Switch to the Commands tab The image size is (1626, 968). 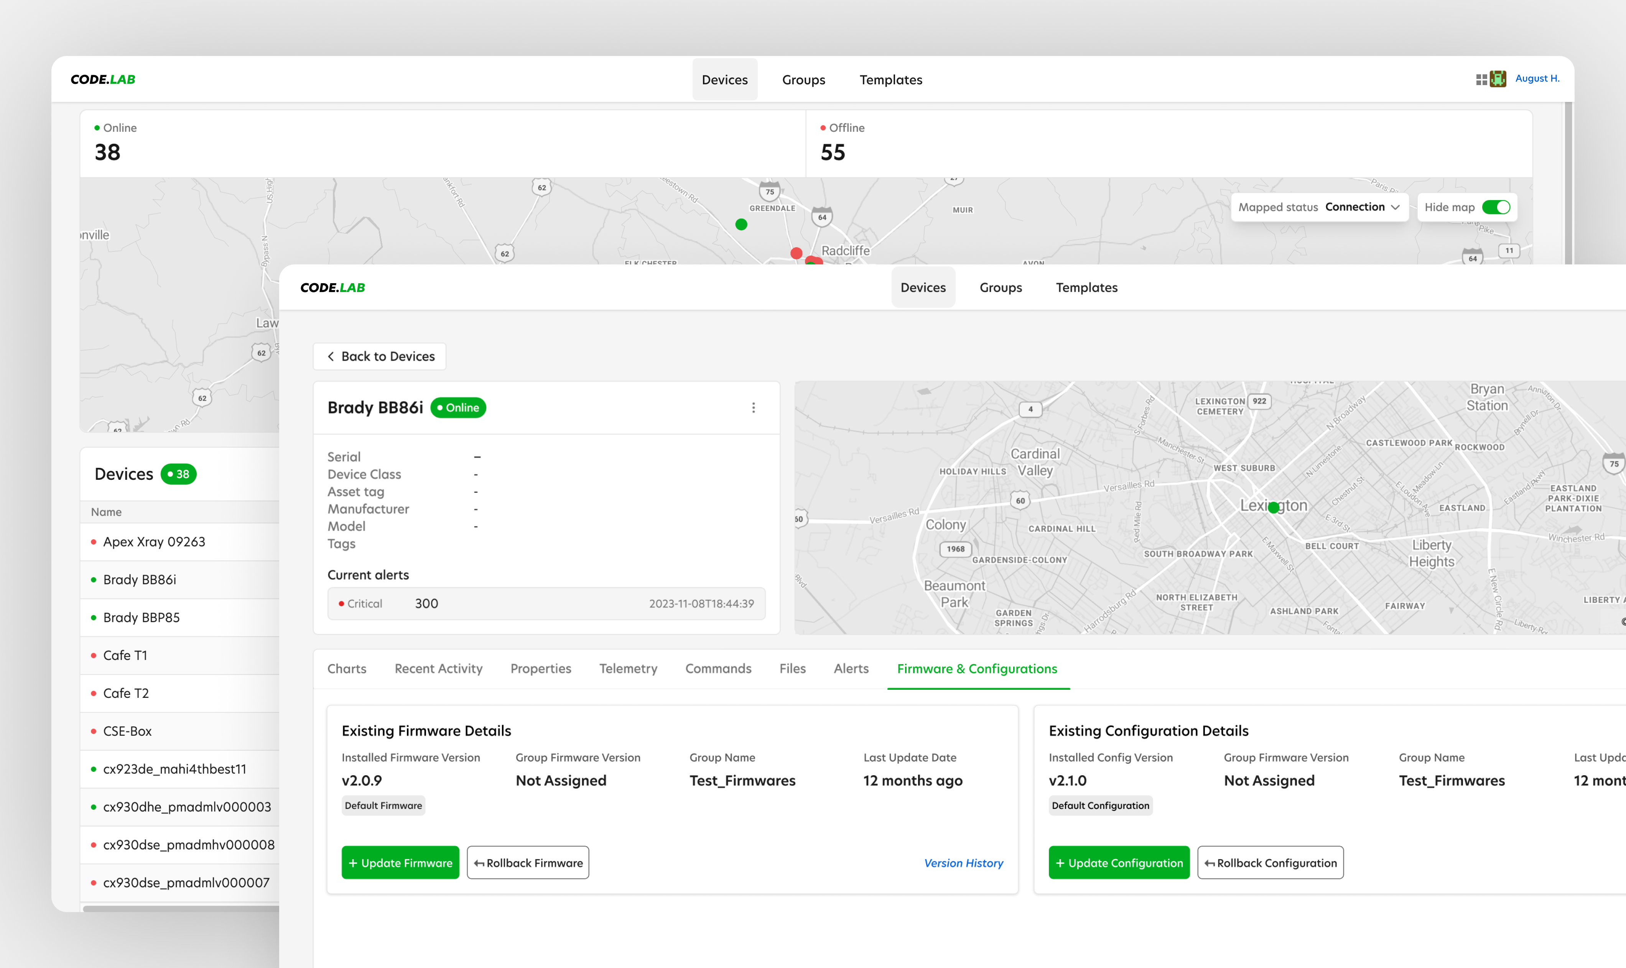pyautogui.click(x=718, y=669)
